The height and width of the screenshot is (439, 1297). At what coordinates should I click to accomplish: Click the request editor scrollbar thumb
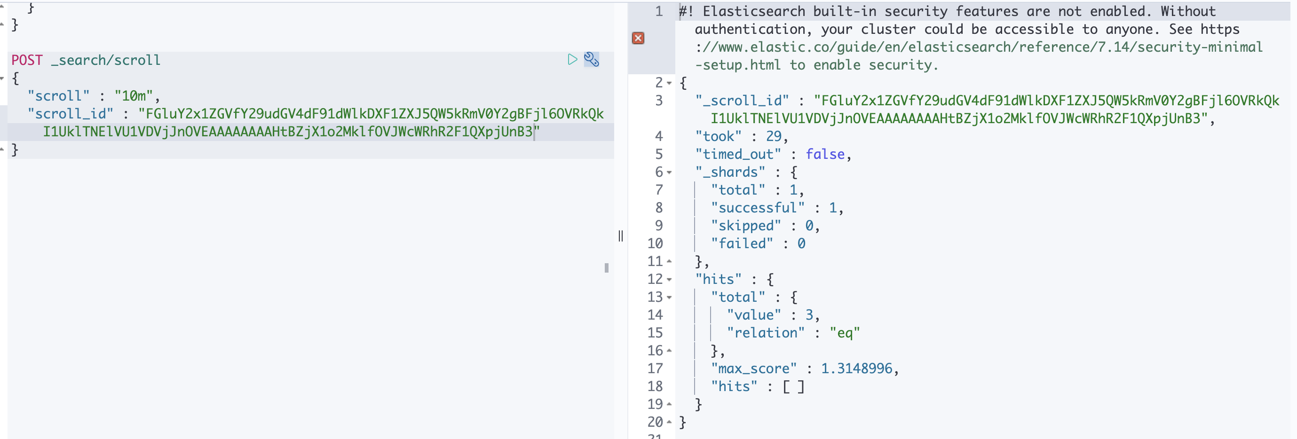[606, 268]
